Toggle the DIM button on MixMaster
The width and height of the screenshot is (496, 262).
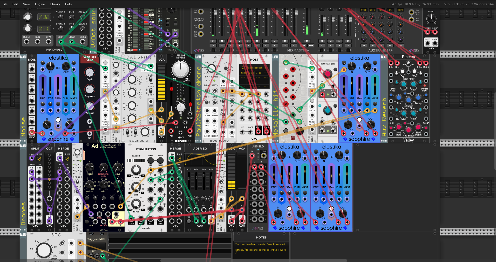(303, 45)
